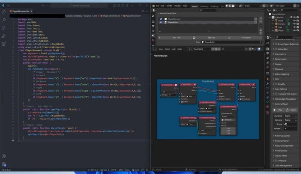The image size is (301, 174).
Task: Switch to the Sculpting workspace tab
Action: (x=215, y=6)
